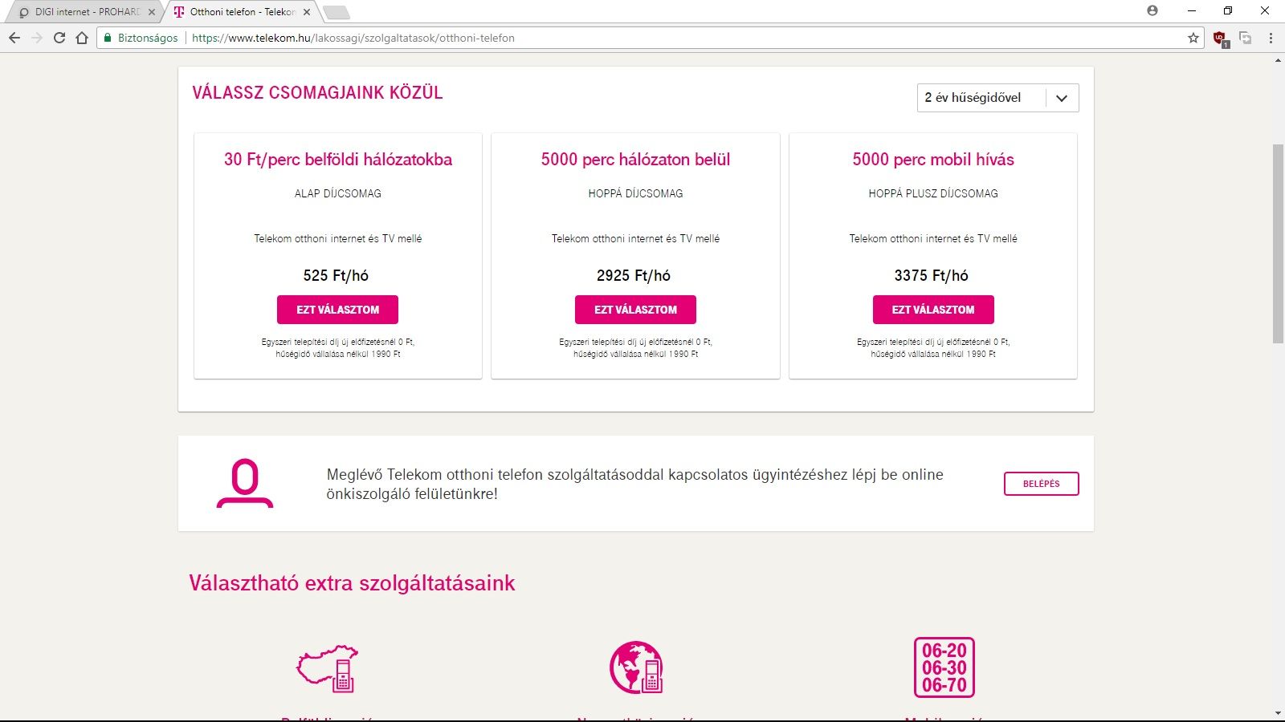1285x722 pixels.
Task: Click the globe international calls icon
Action: click(x=636, y=667)
